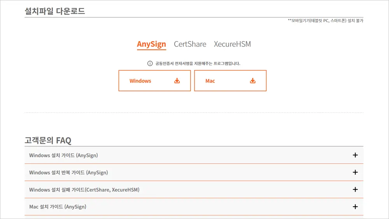Click download arrow icon in Windows button
The image size is (389, 219).
[x=177, y=81]
